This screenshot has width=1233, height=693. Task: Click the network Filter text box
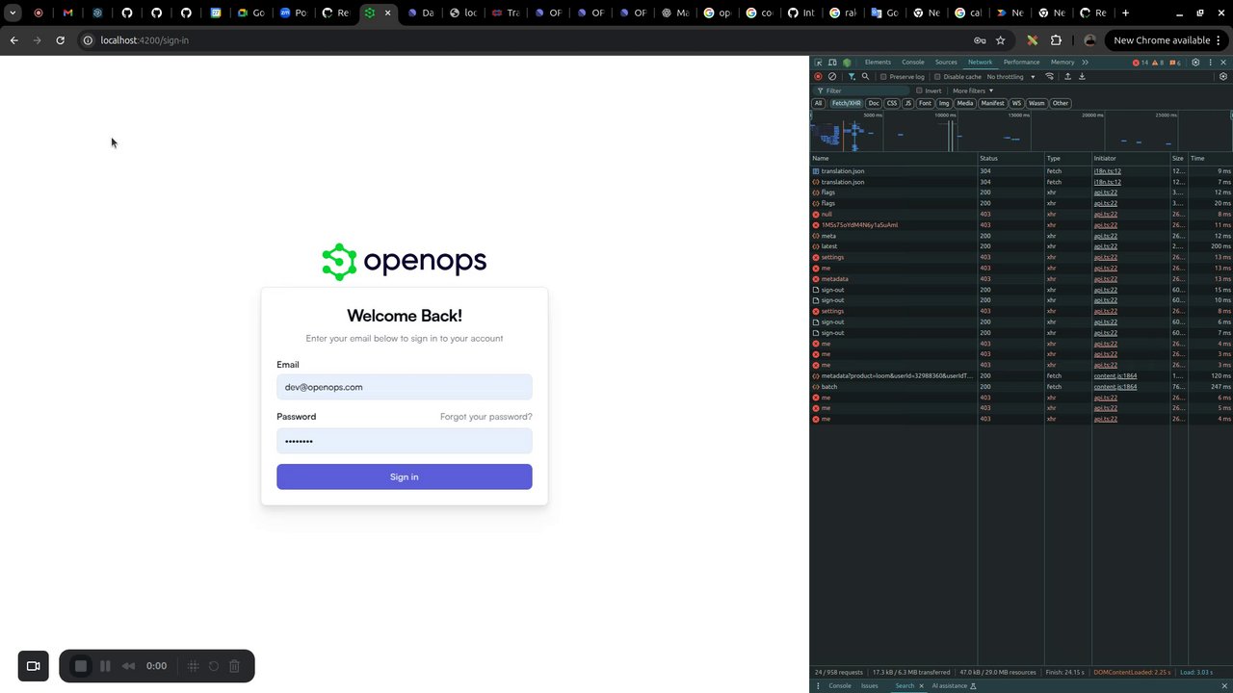[860, 90]
